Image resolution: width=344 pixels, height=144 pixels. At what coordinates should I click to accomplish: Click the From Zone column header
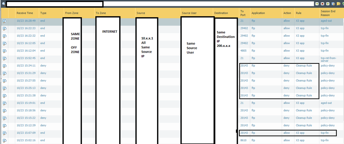72,13
